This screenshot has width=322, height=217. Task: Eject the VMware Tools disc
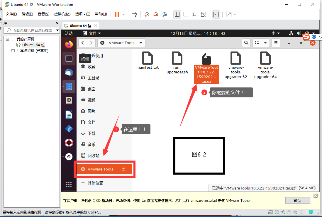[x=123, y=169]
